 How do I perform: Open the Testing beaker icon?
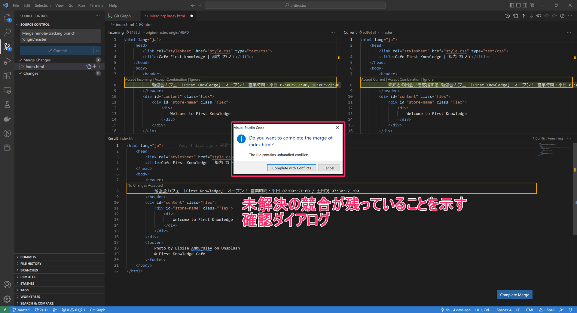7,104
